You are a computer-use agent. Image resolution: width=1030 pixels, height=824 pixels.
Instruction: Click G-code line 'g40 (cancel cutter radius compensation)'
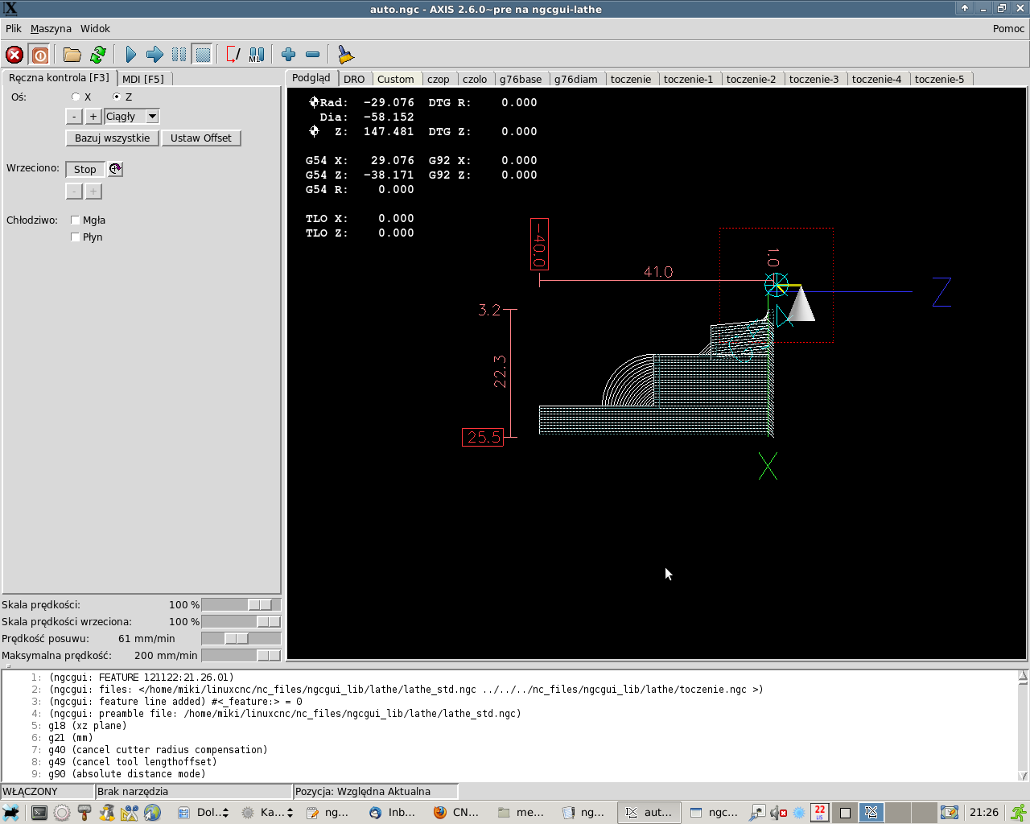pos(158,749)
